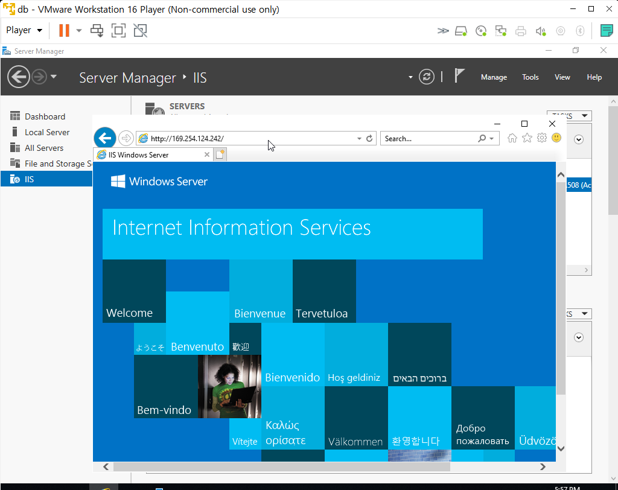
Task: Open Internet Explorer settings gear
Action: tap(542, 138)
